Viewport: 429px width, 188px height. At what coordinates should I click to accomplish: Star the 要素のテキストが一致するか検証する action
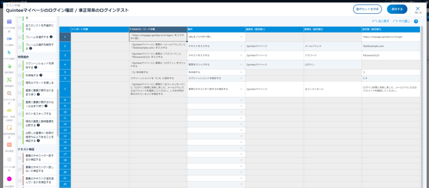(x=20, y=158)
